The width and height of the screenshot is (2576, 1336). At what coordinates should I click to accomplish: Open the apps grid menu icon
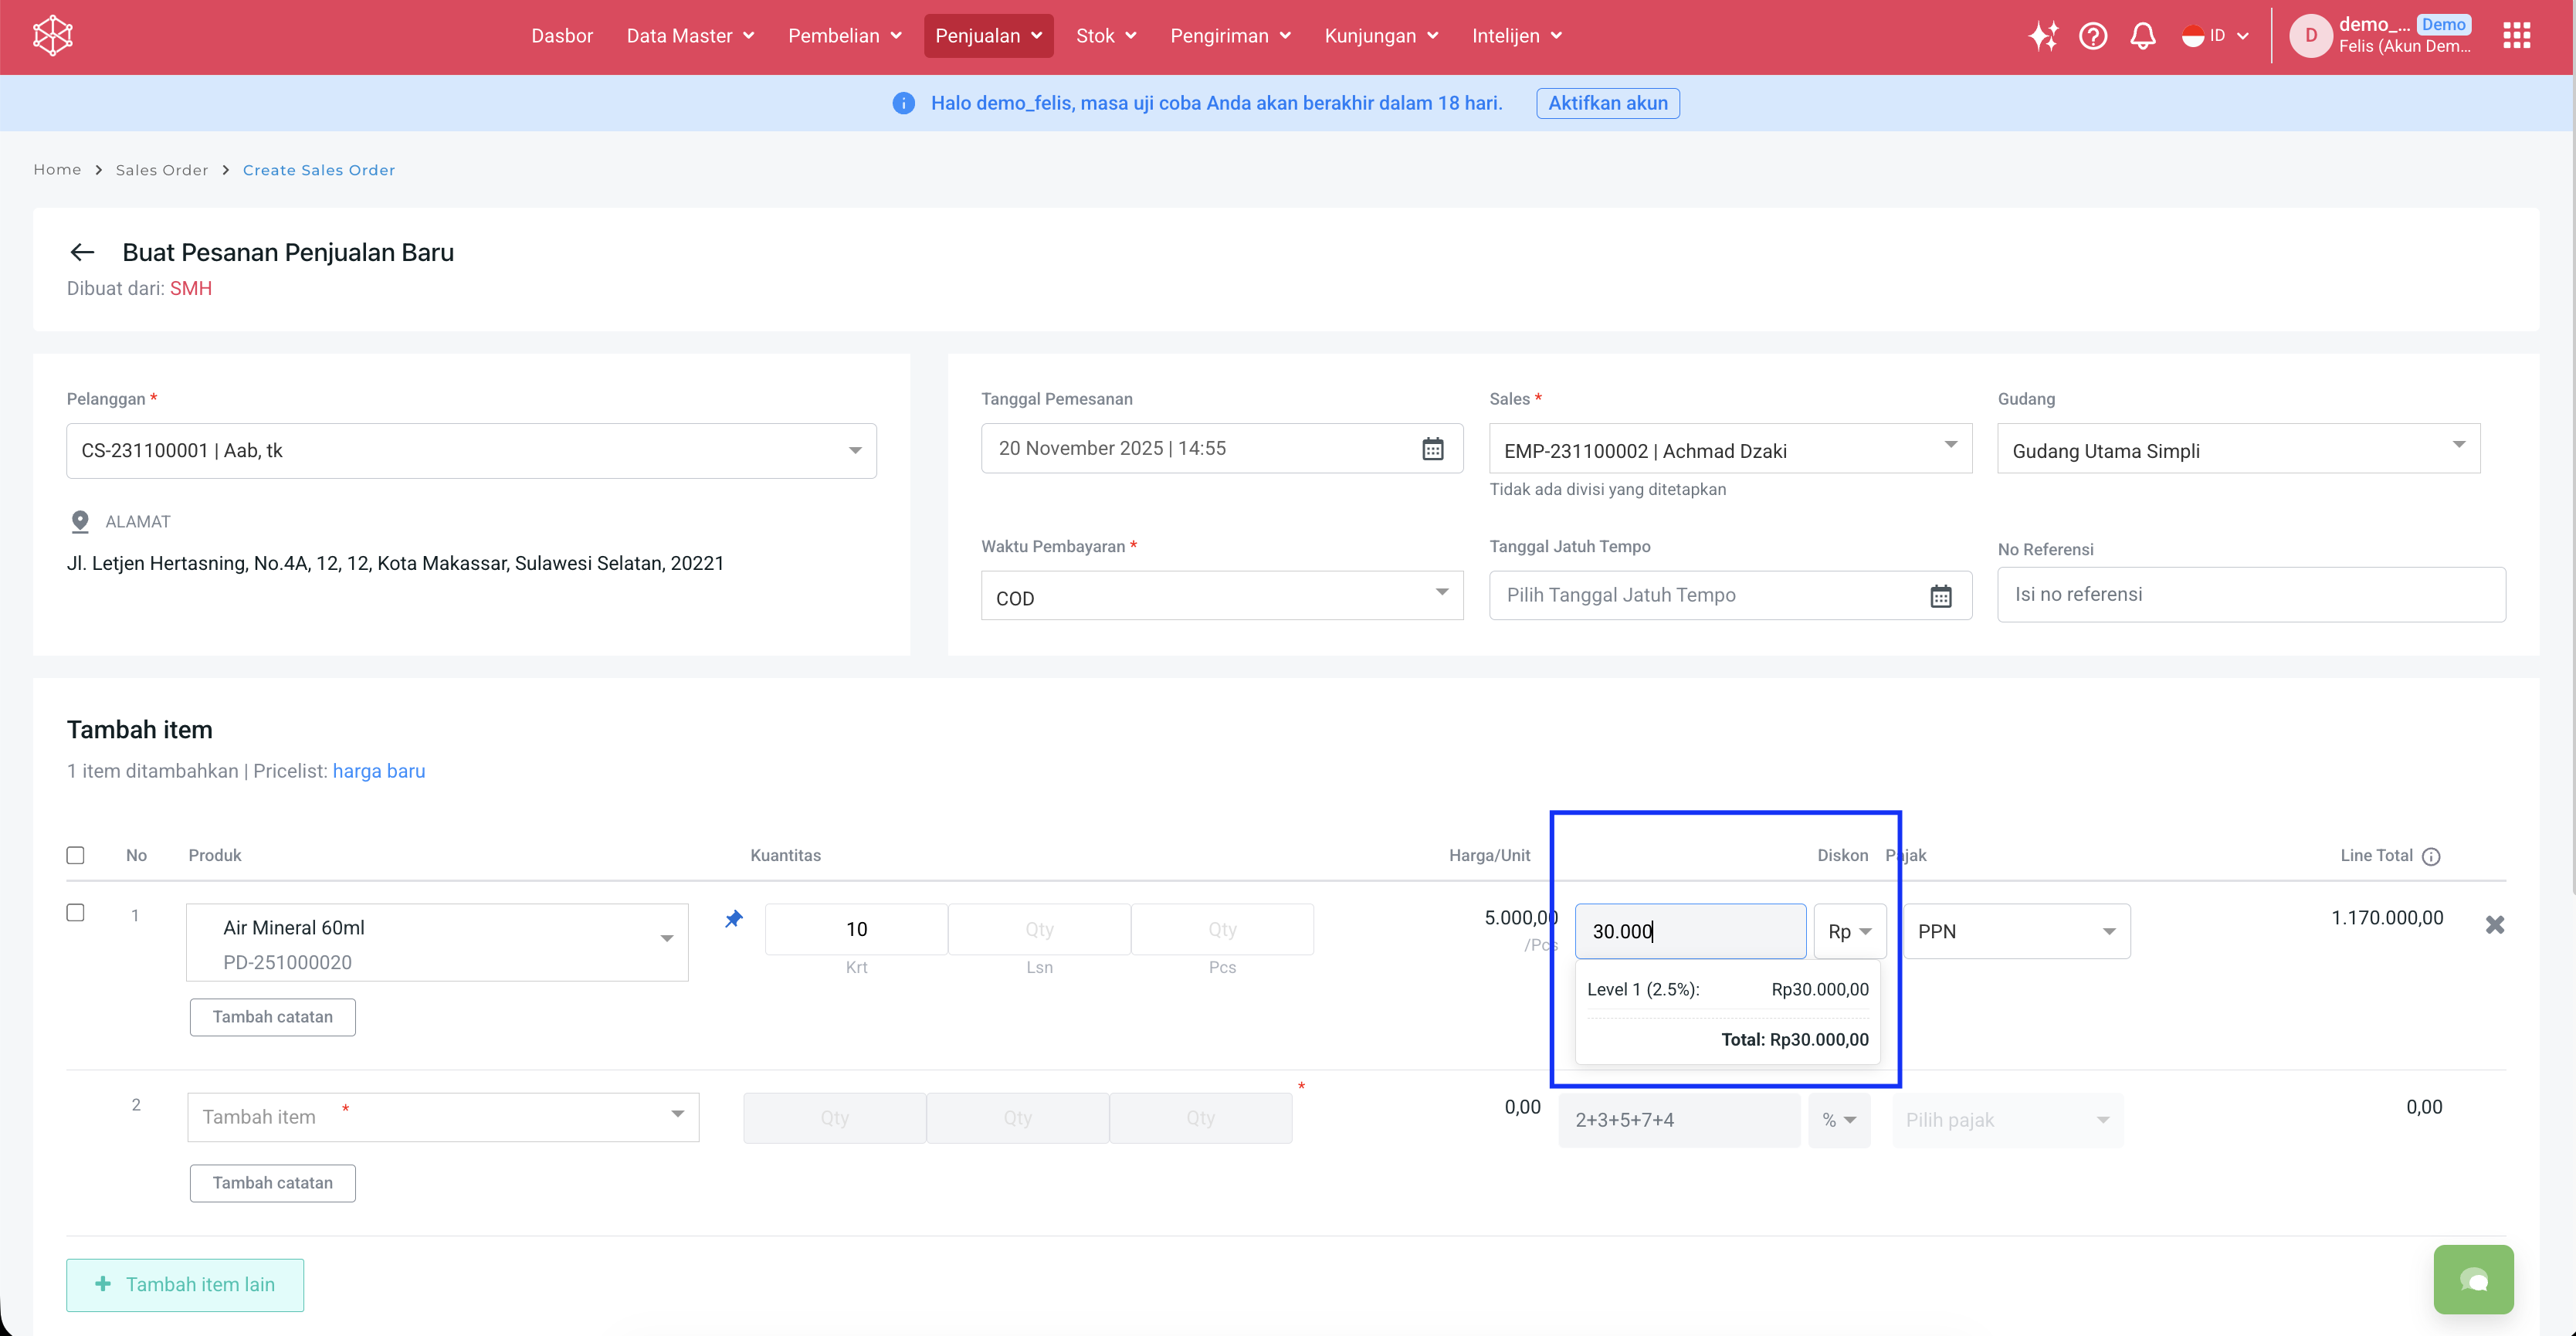point(2516,36)
